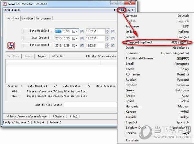This screenshot has width=194, height=144.
Task: Select English language entry
Action: point(157,21)
